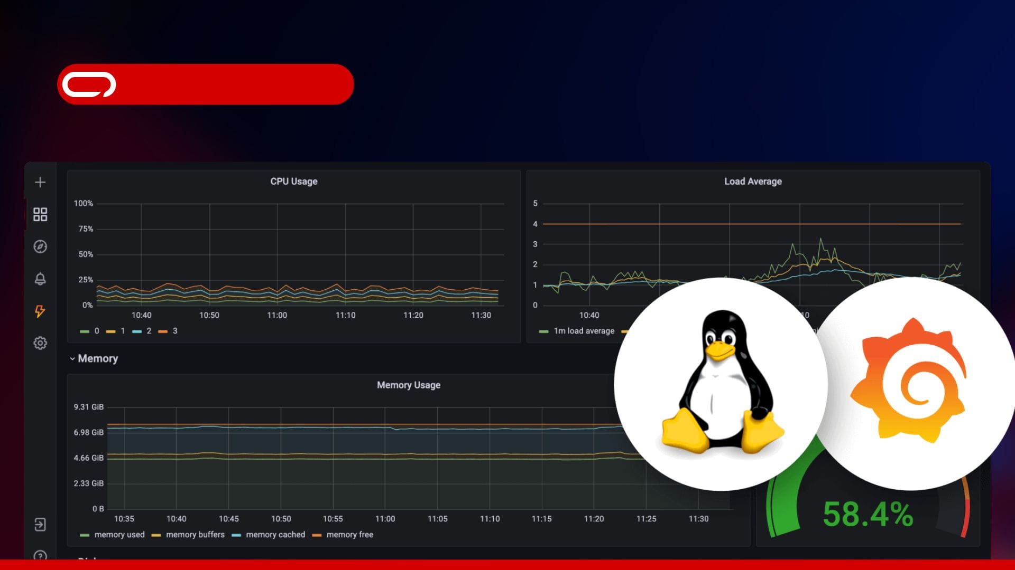Open the CPU Usage panel menu
The image size is (1015, 570).
point(293,181)
